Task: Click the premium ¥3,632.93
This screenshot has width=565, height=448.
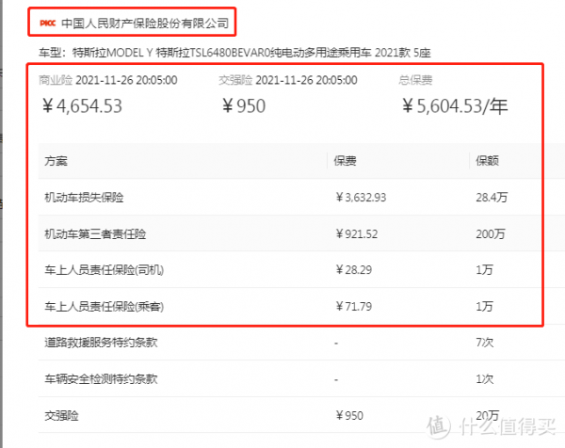Action: [x=361, y=198]
